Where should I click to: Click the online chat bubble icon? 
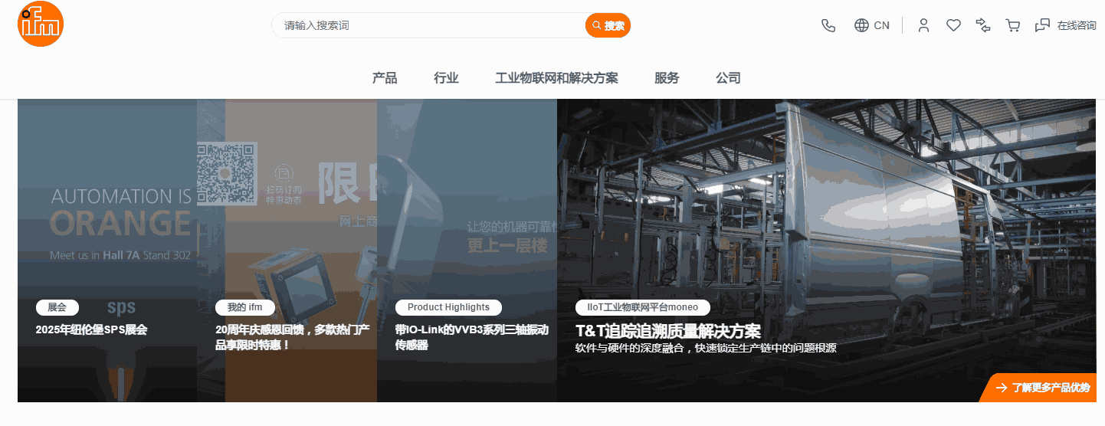point(1042,25)
